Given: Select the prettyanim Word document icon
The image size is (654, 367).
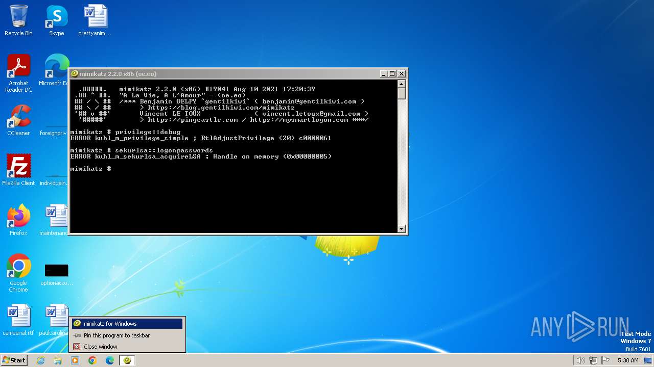Looking at the screenshot, I should pos(95,21).
